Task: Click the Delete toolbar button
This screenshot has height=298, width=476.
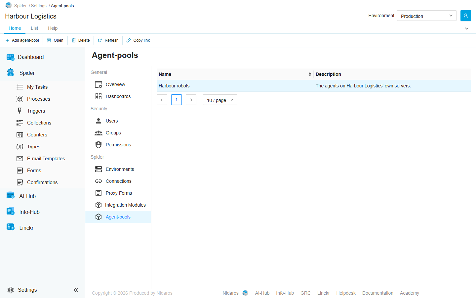Action: coord(81,40)
